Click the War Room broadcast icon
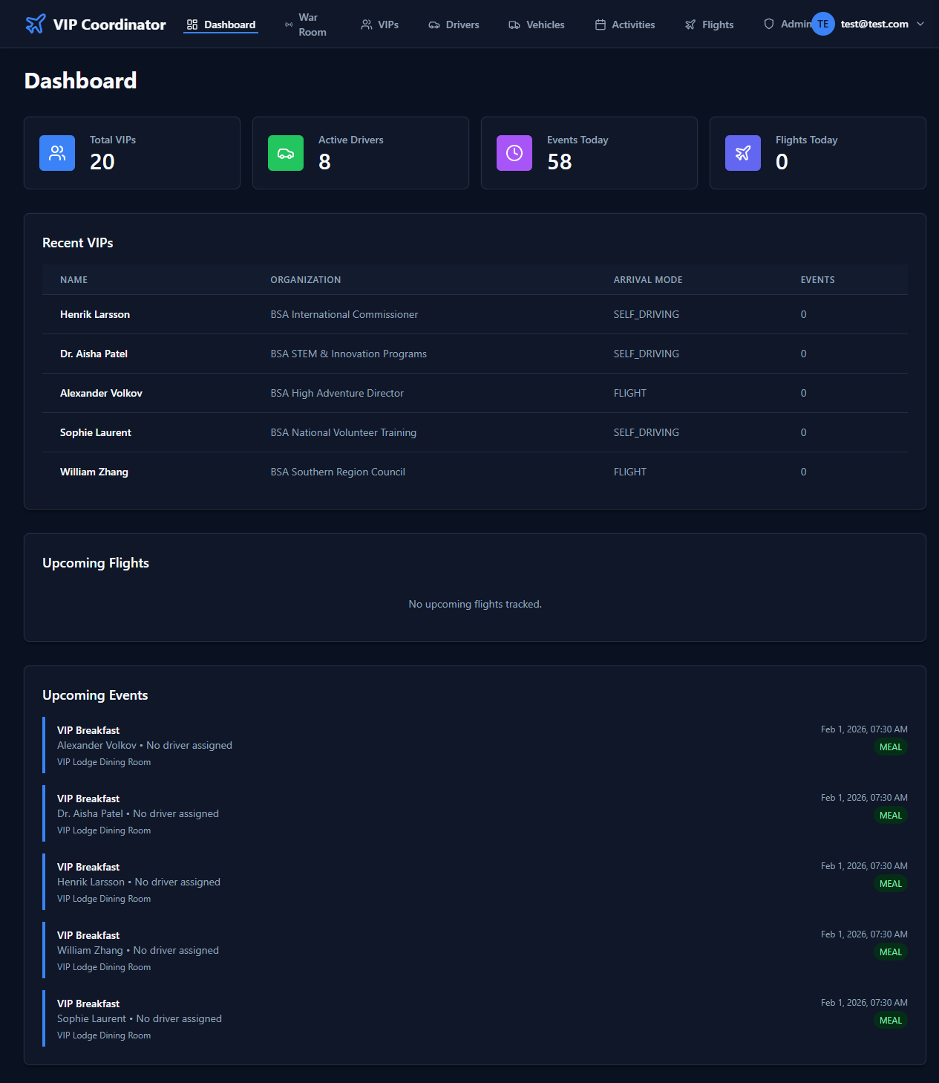 point(289,25)
